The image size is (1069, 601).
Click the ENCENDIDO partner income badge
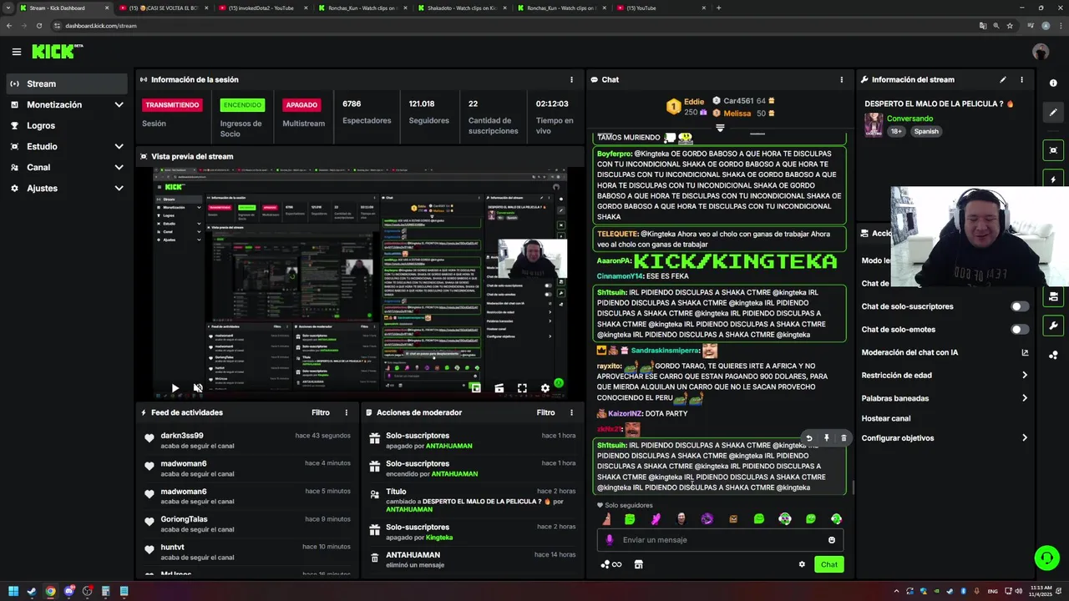click(242, 104)
